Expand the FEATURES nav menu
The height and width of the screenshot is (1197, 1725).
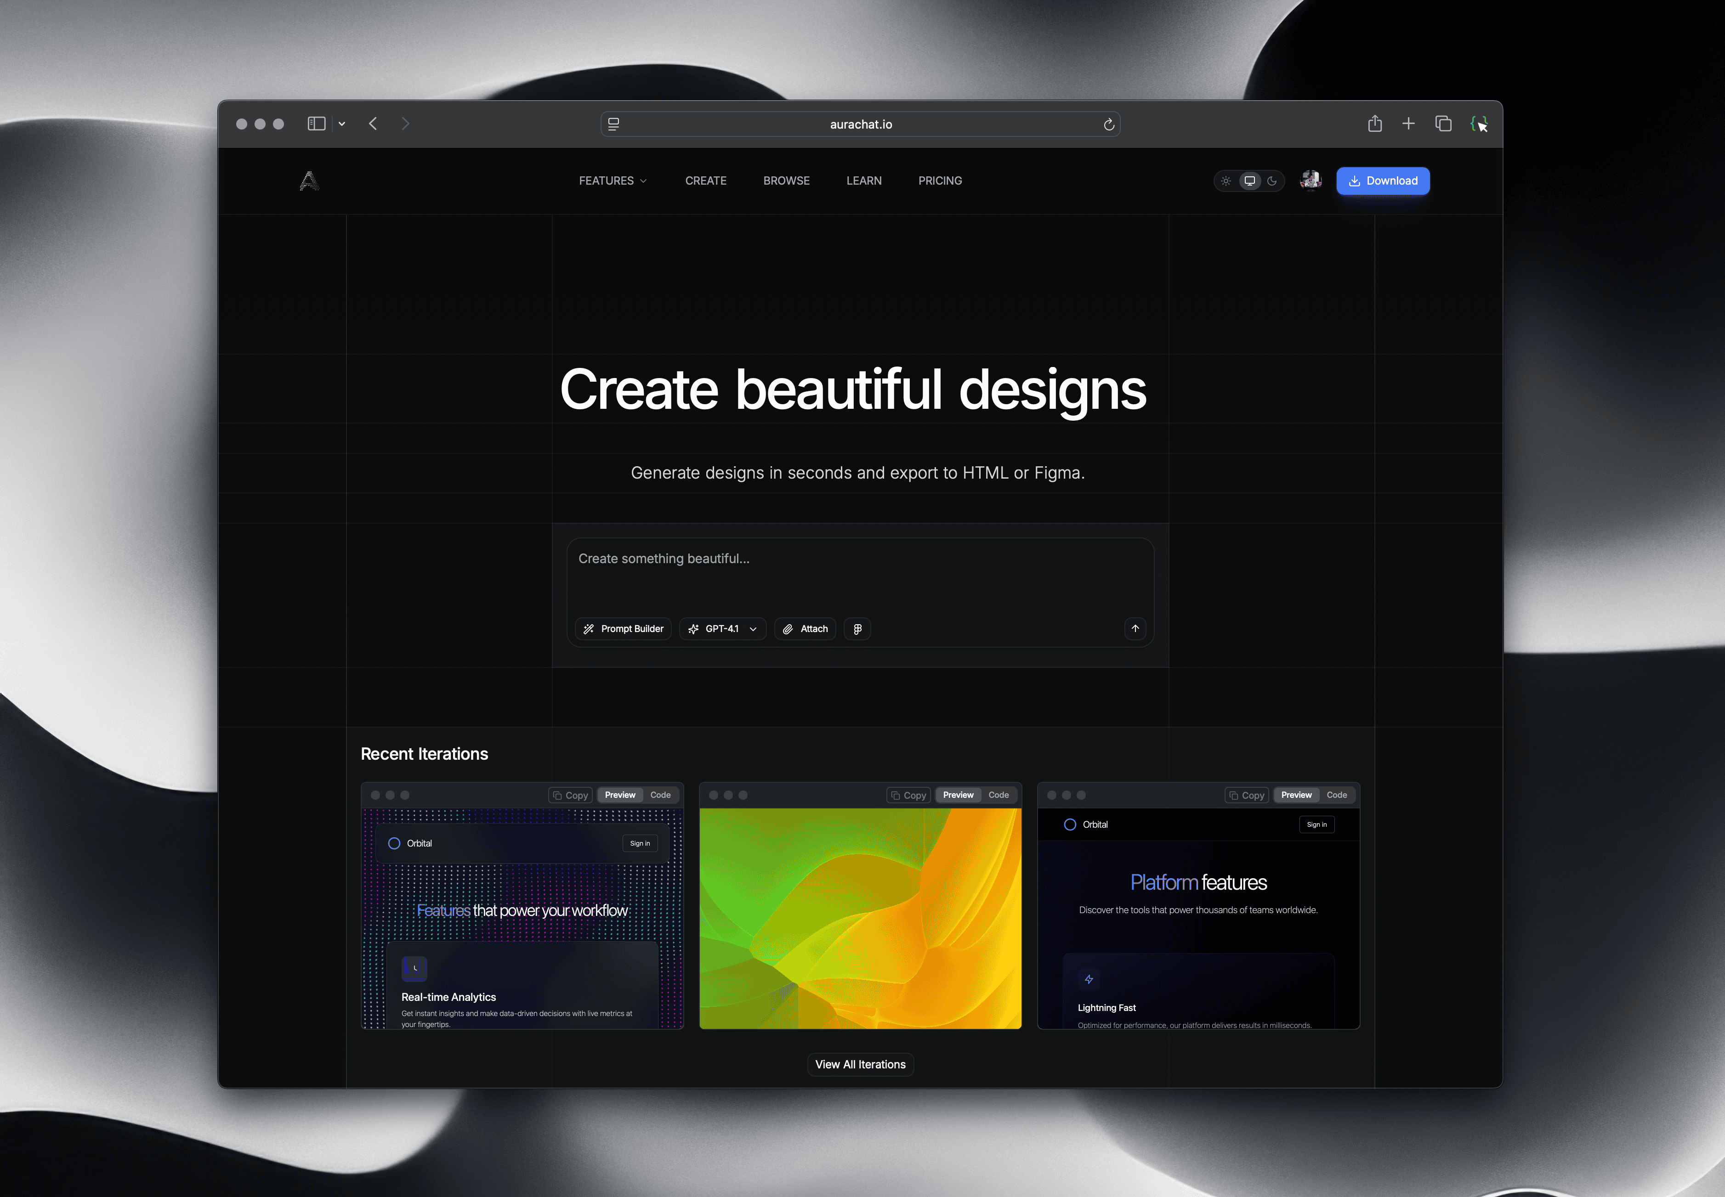point(612,181)
